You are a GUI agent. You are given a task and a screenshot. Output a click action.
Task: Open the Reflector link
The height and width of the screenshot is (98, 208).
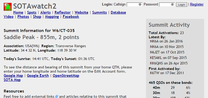tap(63, 12)
